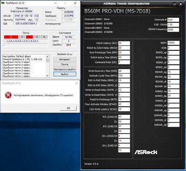Click the DRAM Frequency field
Image resolution: width=186 pixels, height=171 pixels.
[x=173, y=30]
